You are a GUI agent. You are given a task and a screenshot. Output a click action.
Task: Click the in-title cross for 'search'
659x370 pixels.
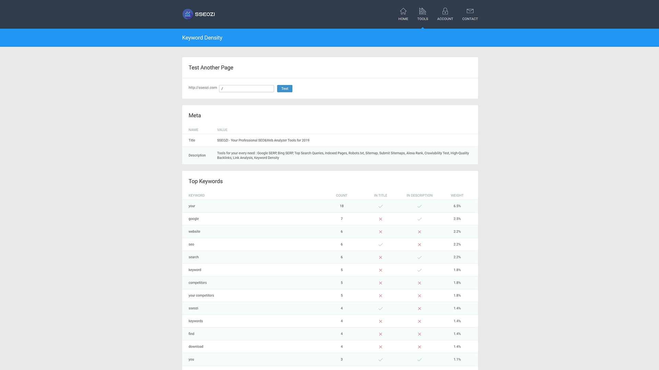[x=380, y=257]
